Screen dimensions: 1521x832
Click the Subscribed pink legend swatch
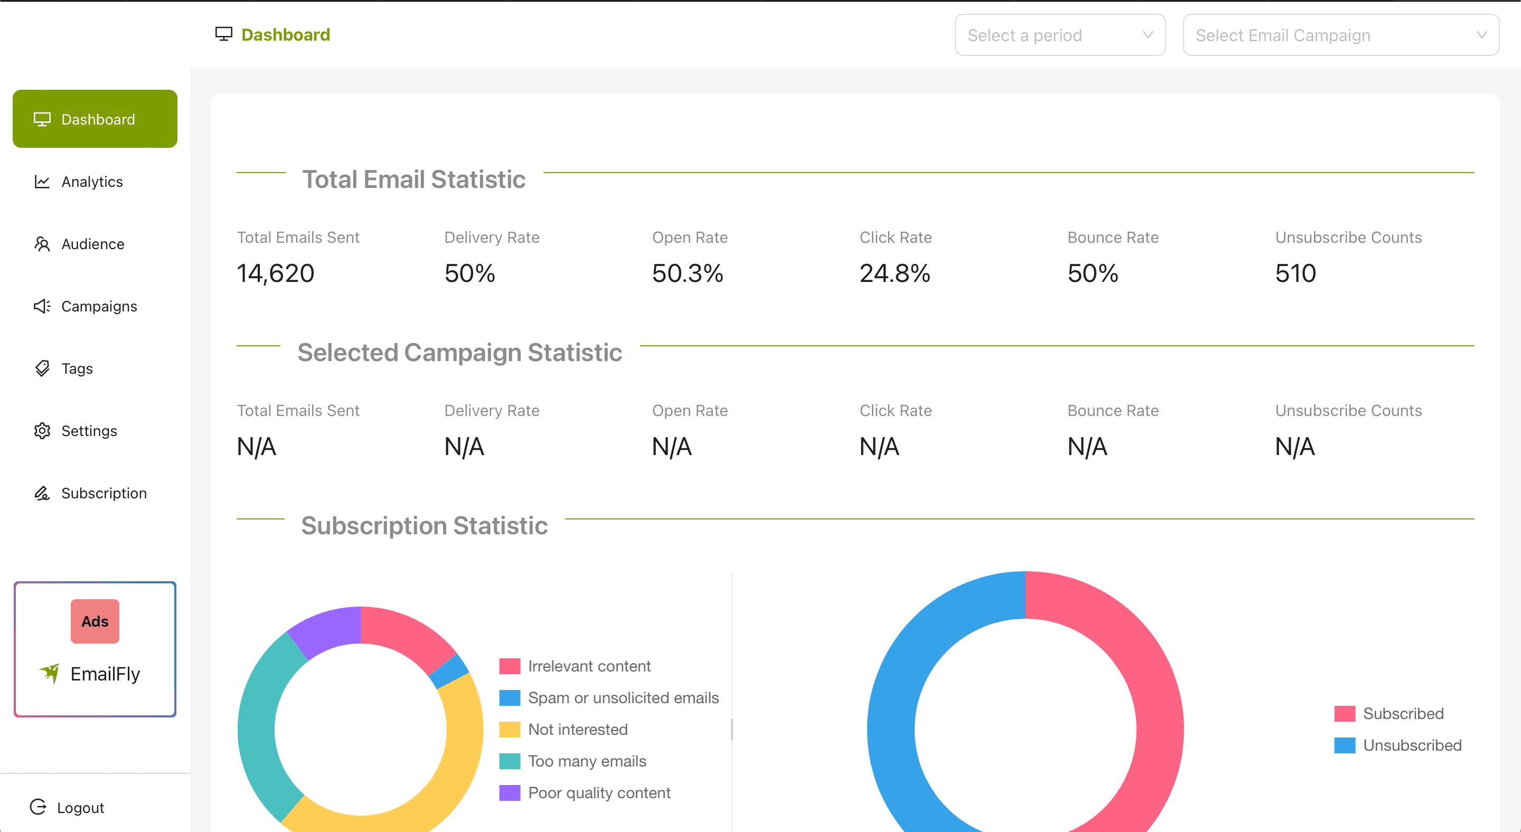pos(1345,713)
